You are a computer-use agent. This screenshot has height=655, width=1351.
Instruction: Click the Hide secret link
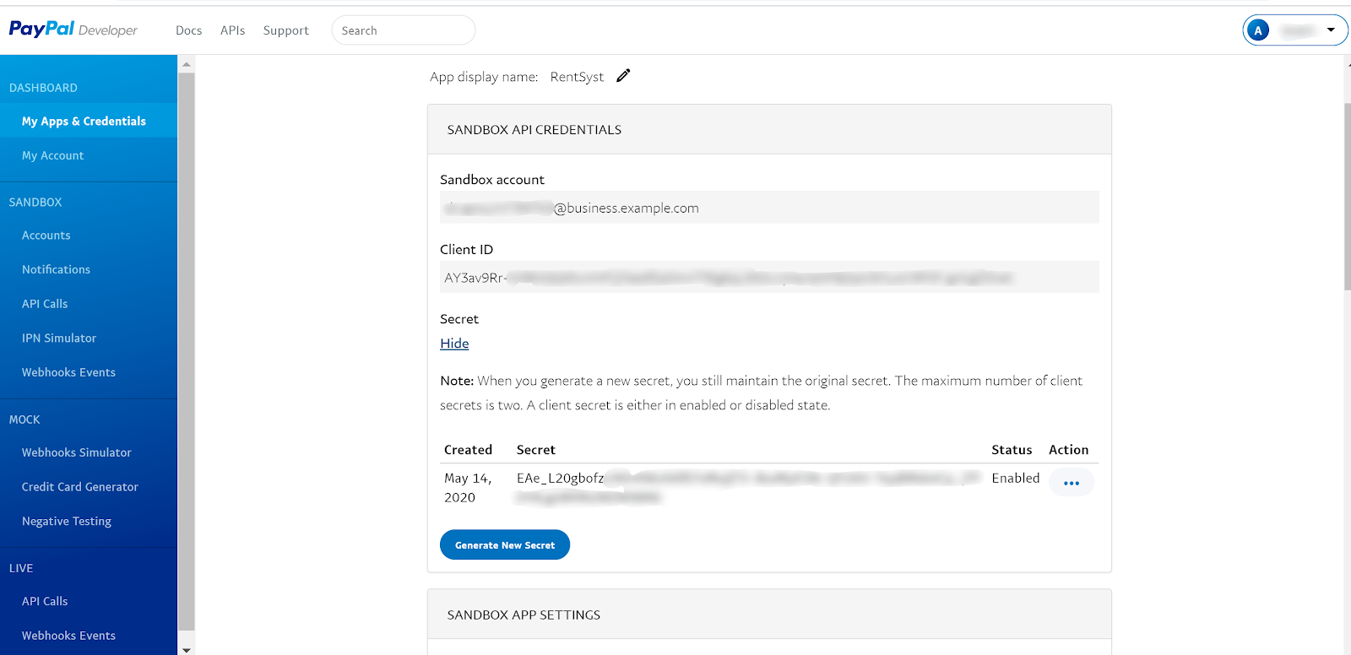pyautogui.click(x=454, y=344)
